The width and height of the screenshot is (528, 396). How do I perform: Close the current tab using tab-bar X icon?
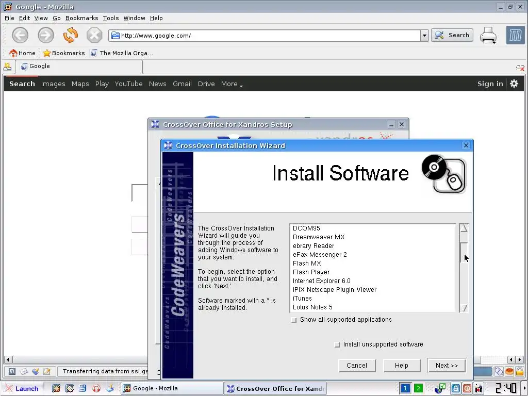(520, 68)
